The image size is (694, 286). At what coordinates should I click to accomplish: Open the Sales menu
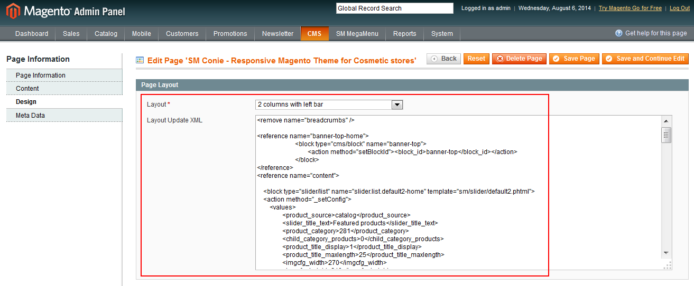(71, 34)
